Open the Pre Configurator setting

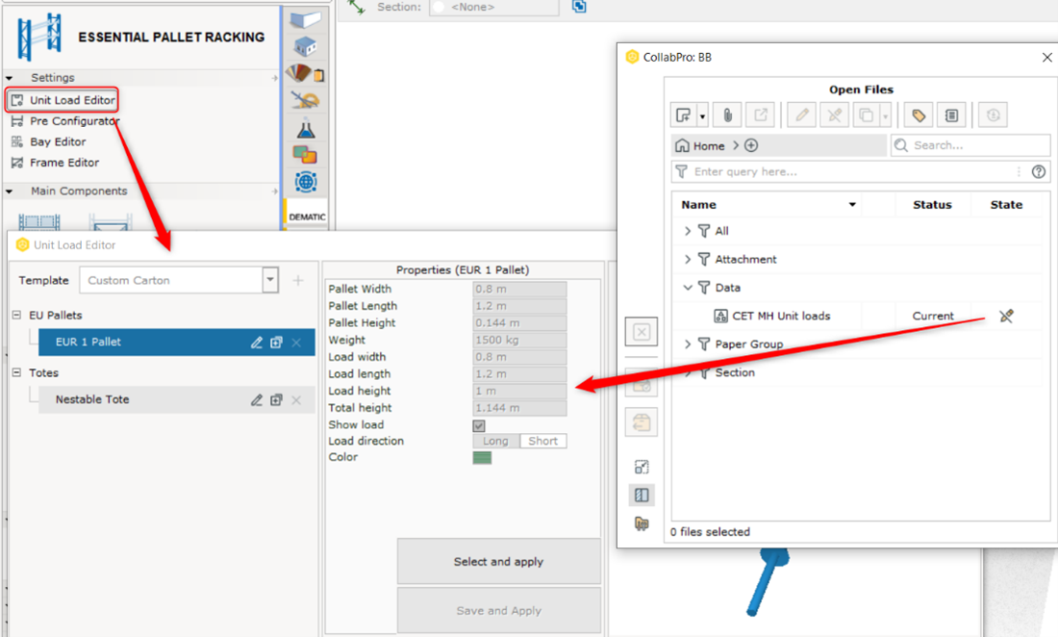(64, 121)
